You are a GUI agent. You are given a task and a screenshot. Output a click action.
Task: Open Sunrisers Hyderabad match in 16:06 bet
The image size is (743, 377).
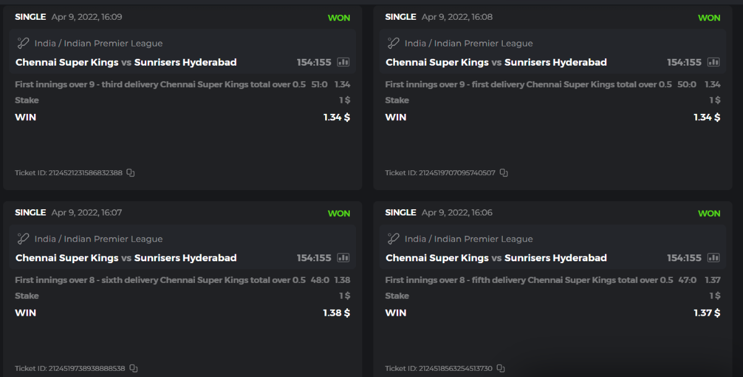(555, 258)
